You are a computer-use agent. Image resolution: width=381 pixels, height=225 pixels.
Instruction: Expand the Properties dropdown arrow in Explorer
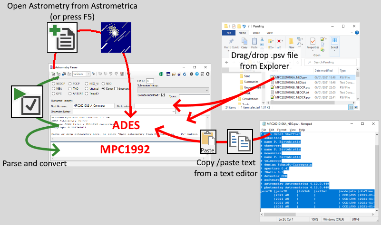[313, 50]
